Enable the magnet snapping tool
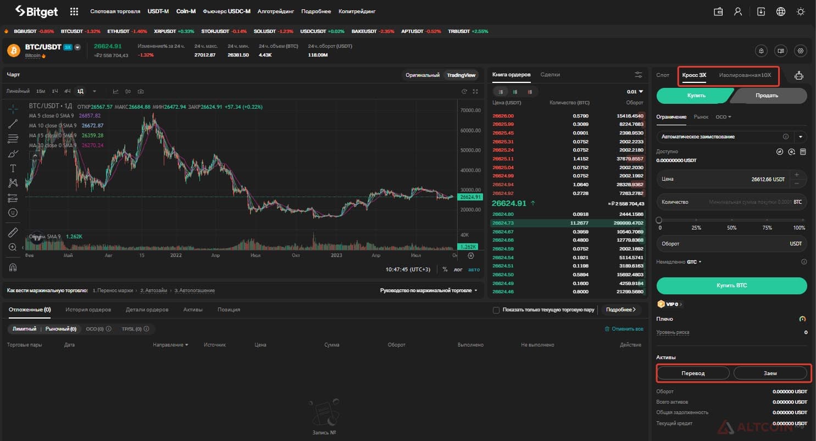 pyautogui.click(x=13, y=267)
